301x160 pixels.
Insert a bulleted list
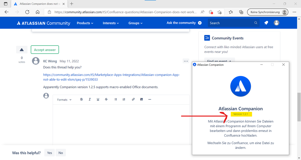tap(116, 99)
